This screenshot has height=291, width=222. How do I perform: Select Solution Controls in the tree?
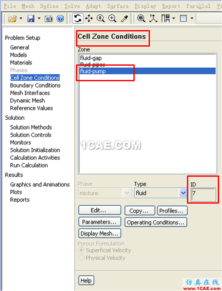31,135
